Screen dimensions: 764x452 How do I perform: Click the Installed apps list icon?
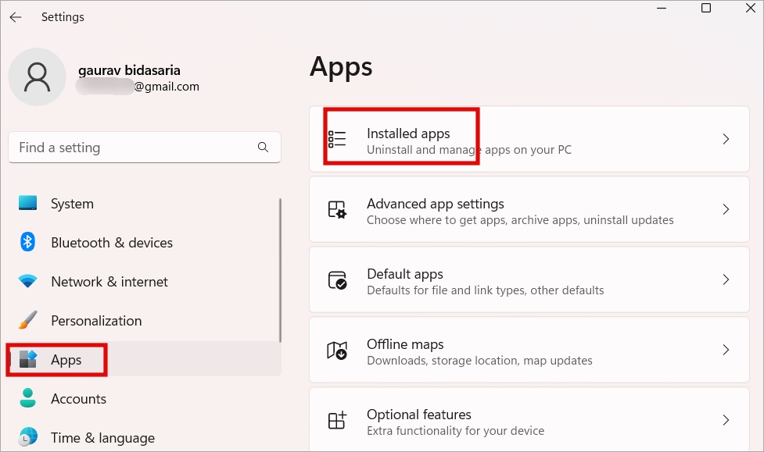click(337, 140)
